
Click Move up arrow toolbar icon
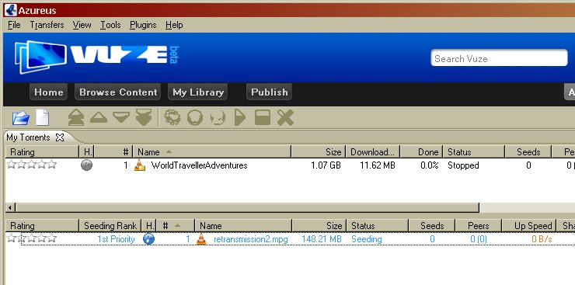98,117
